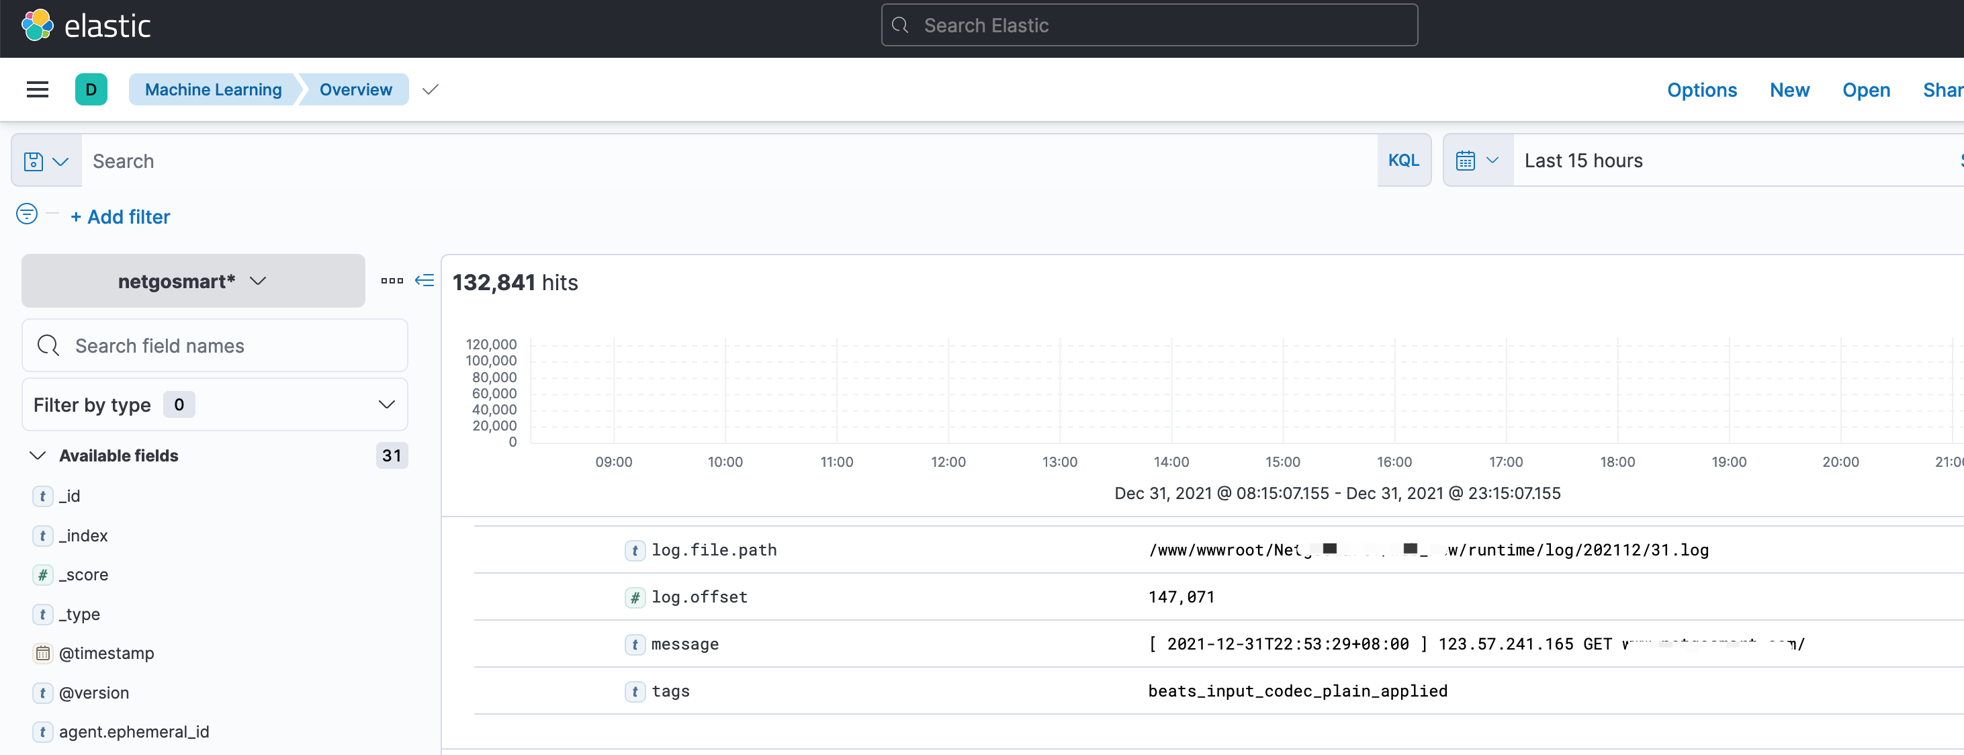Screen dimensions: 1964x755
Task: Focus the Search field names input
Action: (x=215, y=345)
